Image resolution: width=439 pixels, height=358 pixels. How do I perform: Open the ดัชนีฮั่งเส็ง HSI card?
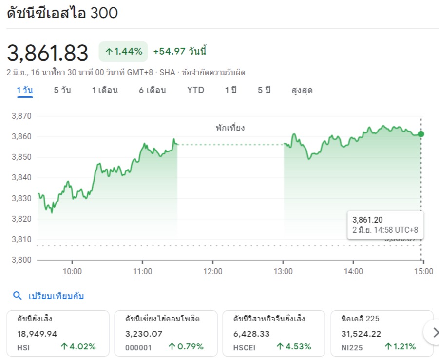coord(58,333)
